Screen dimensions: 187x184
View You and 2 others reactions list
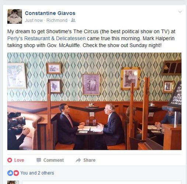[37, 173]
